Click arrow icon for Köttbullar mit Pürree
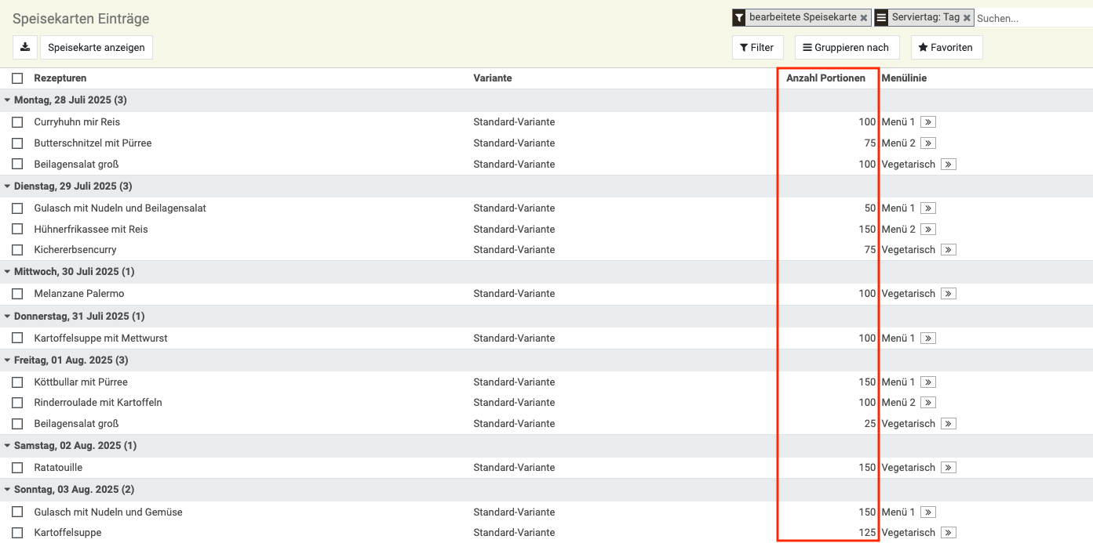Screen dimensions: 1093x543 pos(928,382)
